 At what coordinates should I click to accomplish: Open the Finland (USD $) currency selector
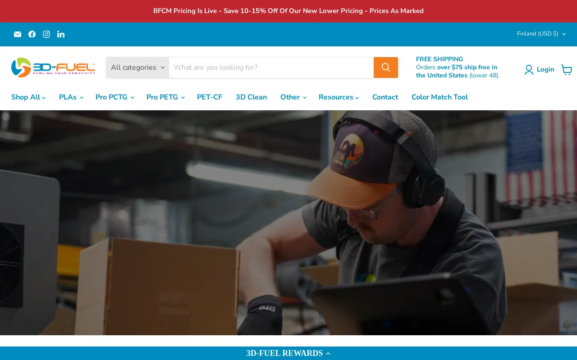coord(541,34)
